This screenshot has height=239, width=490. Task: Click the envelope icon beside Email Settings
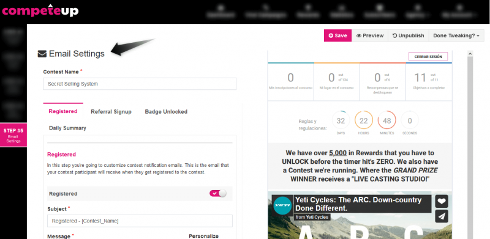pyautogui.click(x=42, y=54)
